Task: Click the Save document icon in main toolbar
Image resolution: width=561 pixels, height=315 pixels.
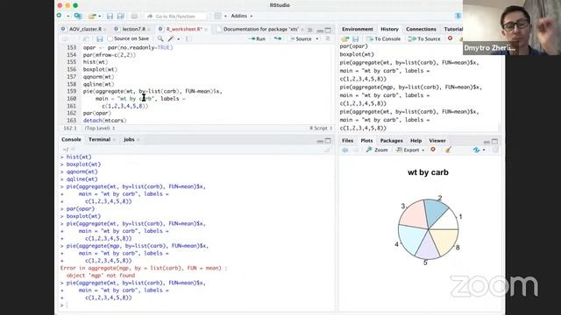Action: pos(110,16)
